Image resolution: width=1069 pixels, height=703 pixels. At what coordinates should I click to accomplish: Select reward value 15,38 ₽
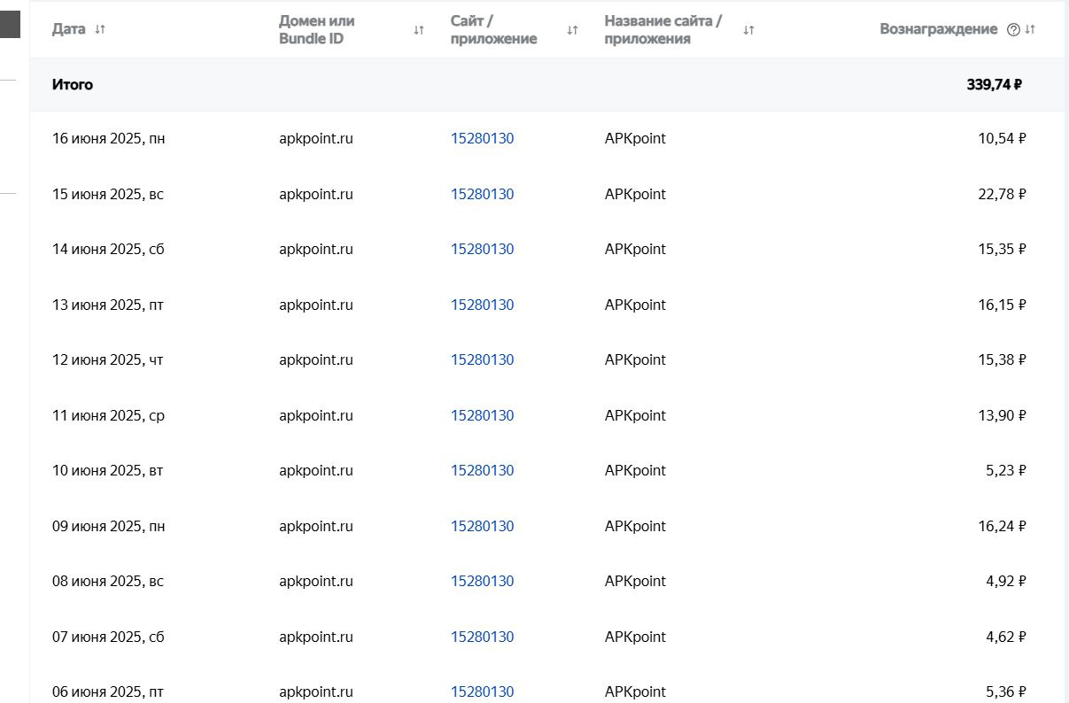point(1002,360)
